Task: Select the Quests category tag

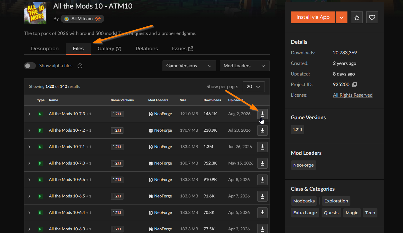Action: (331, 213)
